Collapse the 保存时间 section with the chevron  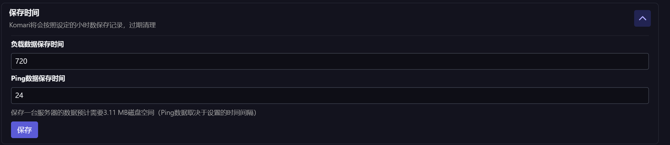642,19
